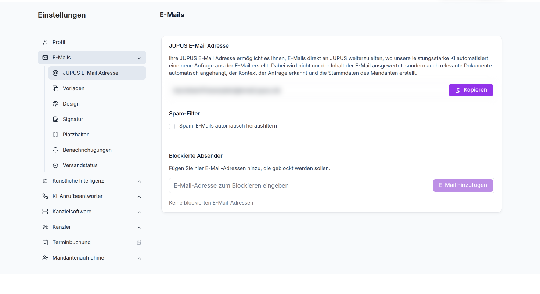Click the blurred JUPUS email address

227,90
